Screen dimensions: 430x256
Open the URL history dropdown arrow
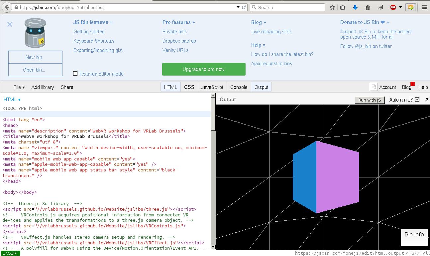pyautogui.click(x=238, y=7)
